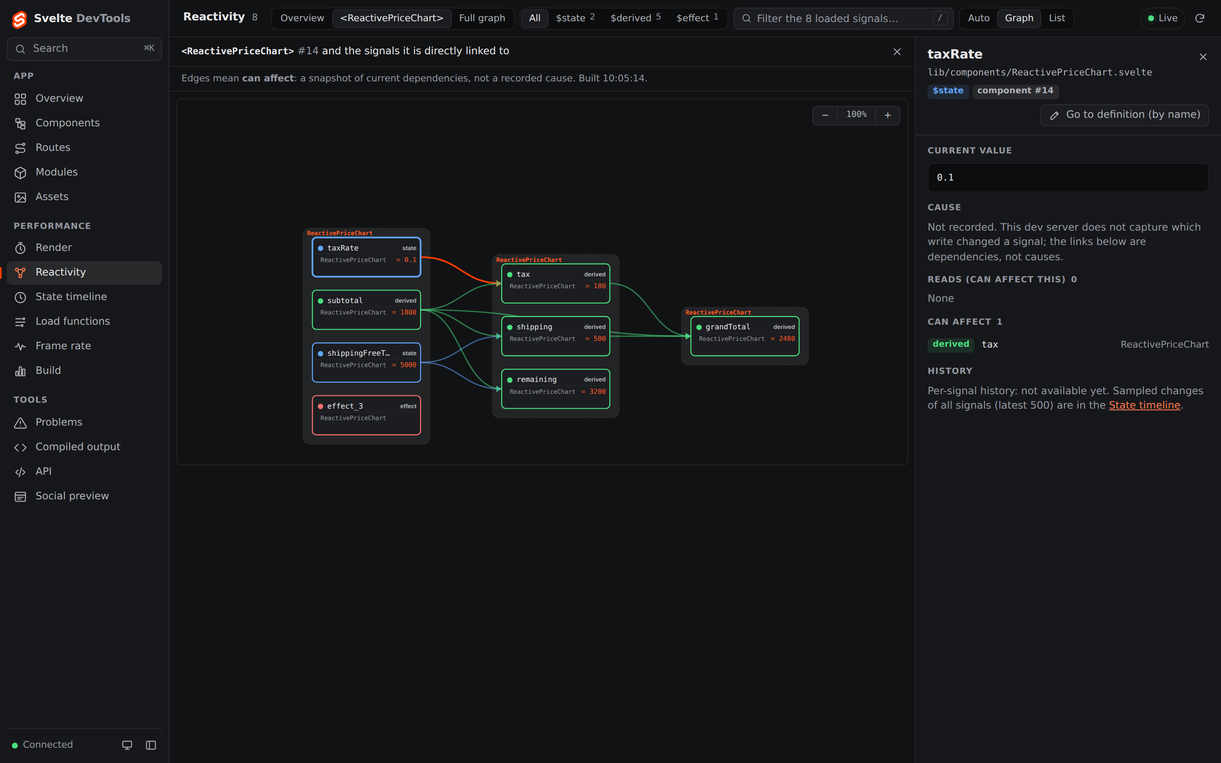Open the Build performance view
The image size is (1221, 763).
click(84, 370)
